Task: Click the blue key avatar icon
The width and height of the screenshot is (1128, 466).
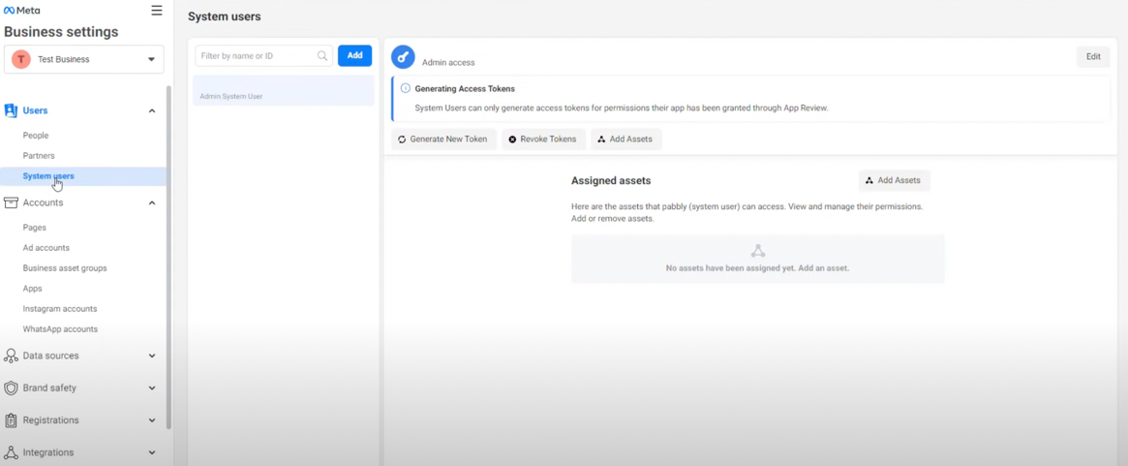Action: point(403,57)
